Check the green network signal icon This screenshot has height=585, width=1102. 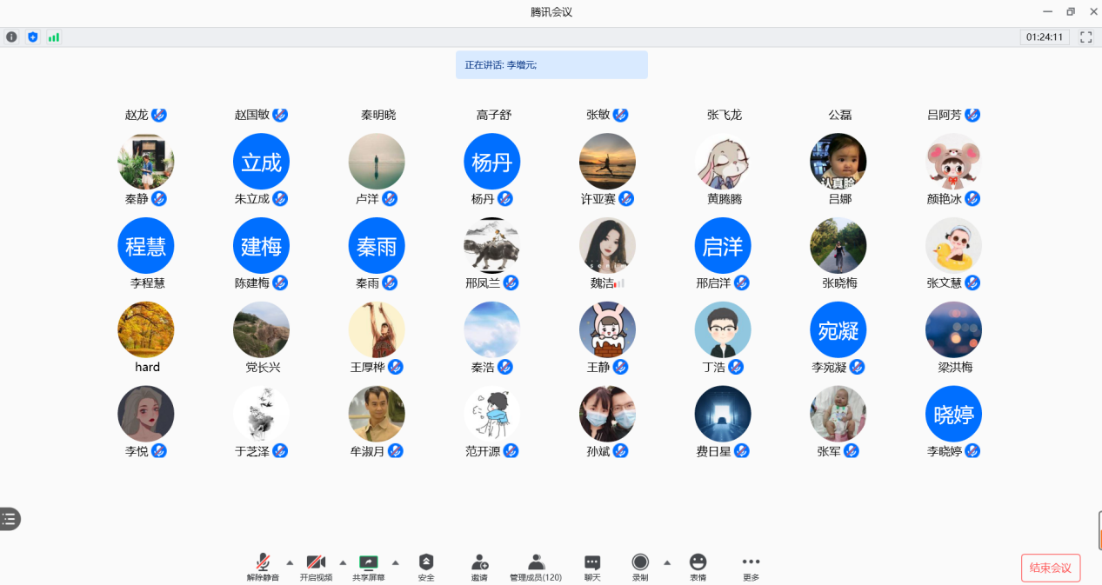[54, 37]
